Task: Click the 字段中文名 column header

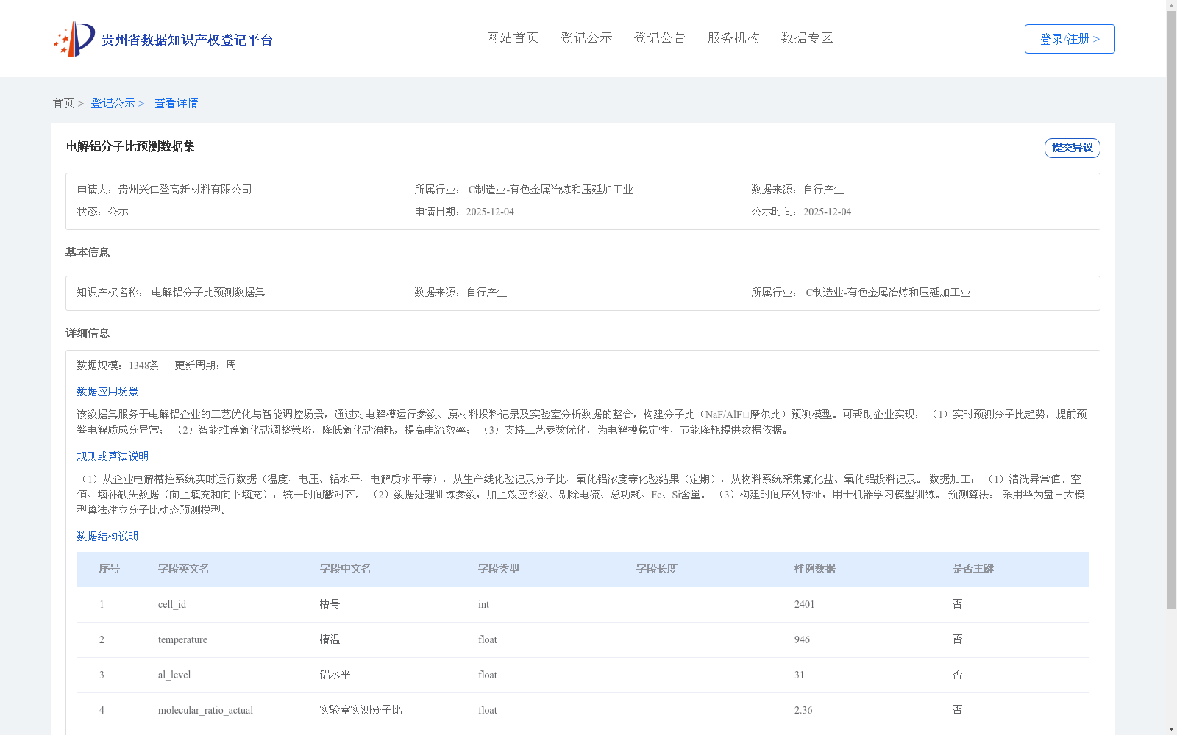Action: pos(346,569)
